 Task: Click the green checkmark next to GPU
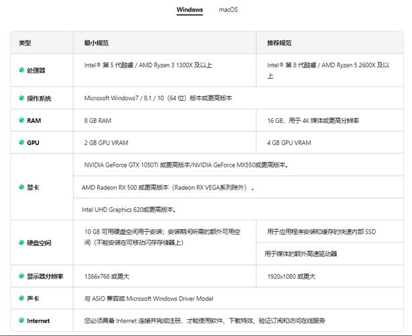[x=21, y=142]
